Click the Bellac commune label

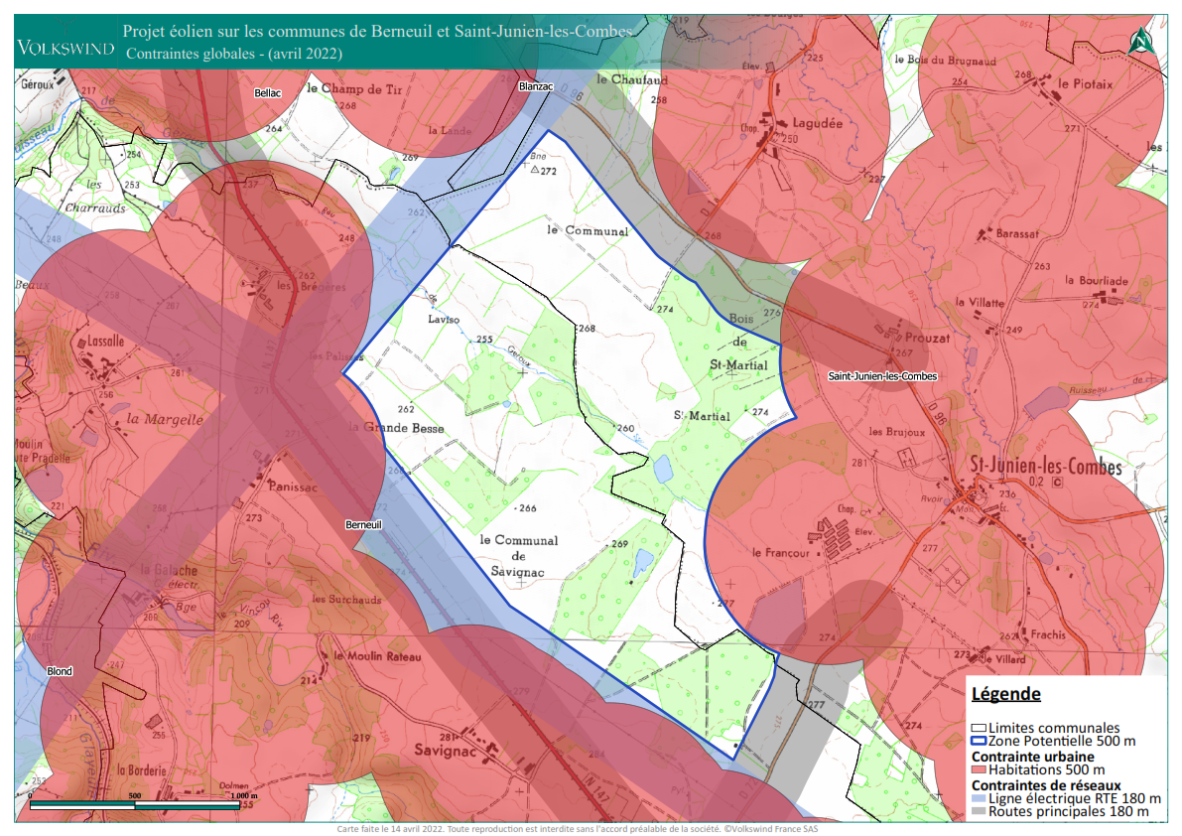268,92
